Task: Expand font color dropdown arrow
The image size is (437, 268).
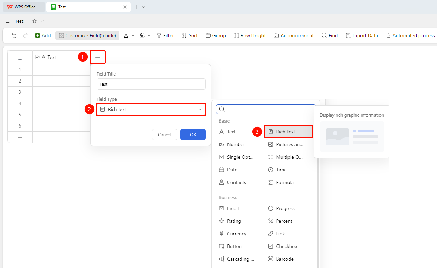Action: click(133, 35)
